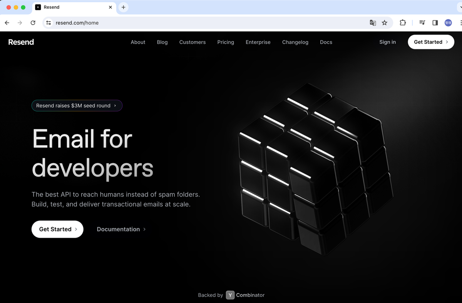This screenshot has height=303, width=462.
Task: Open Chrome's media playback controls icon
Action: pos(422,23)
